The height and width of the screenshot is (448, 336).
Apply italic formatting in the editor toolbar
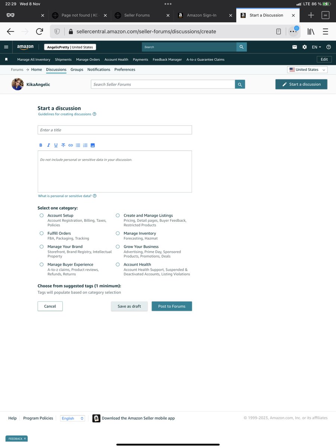coord(48,145)
